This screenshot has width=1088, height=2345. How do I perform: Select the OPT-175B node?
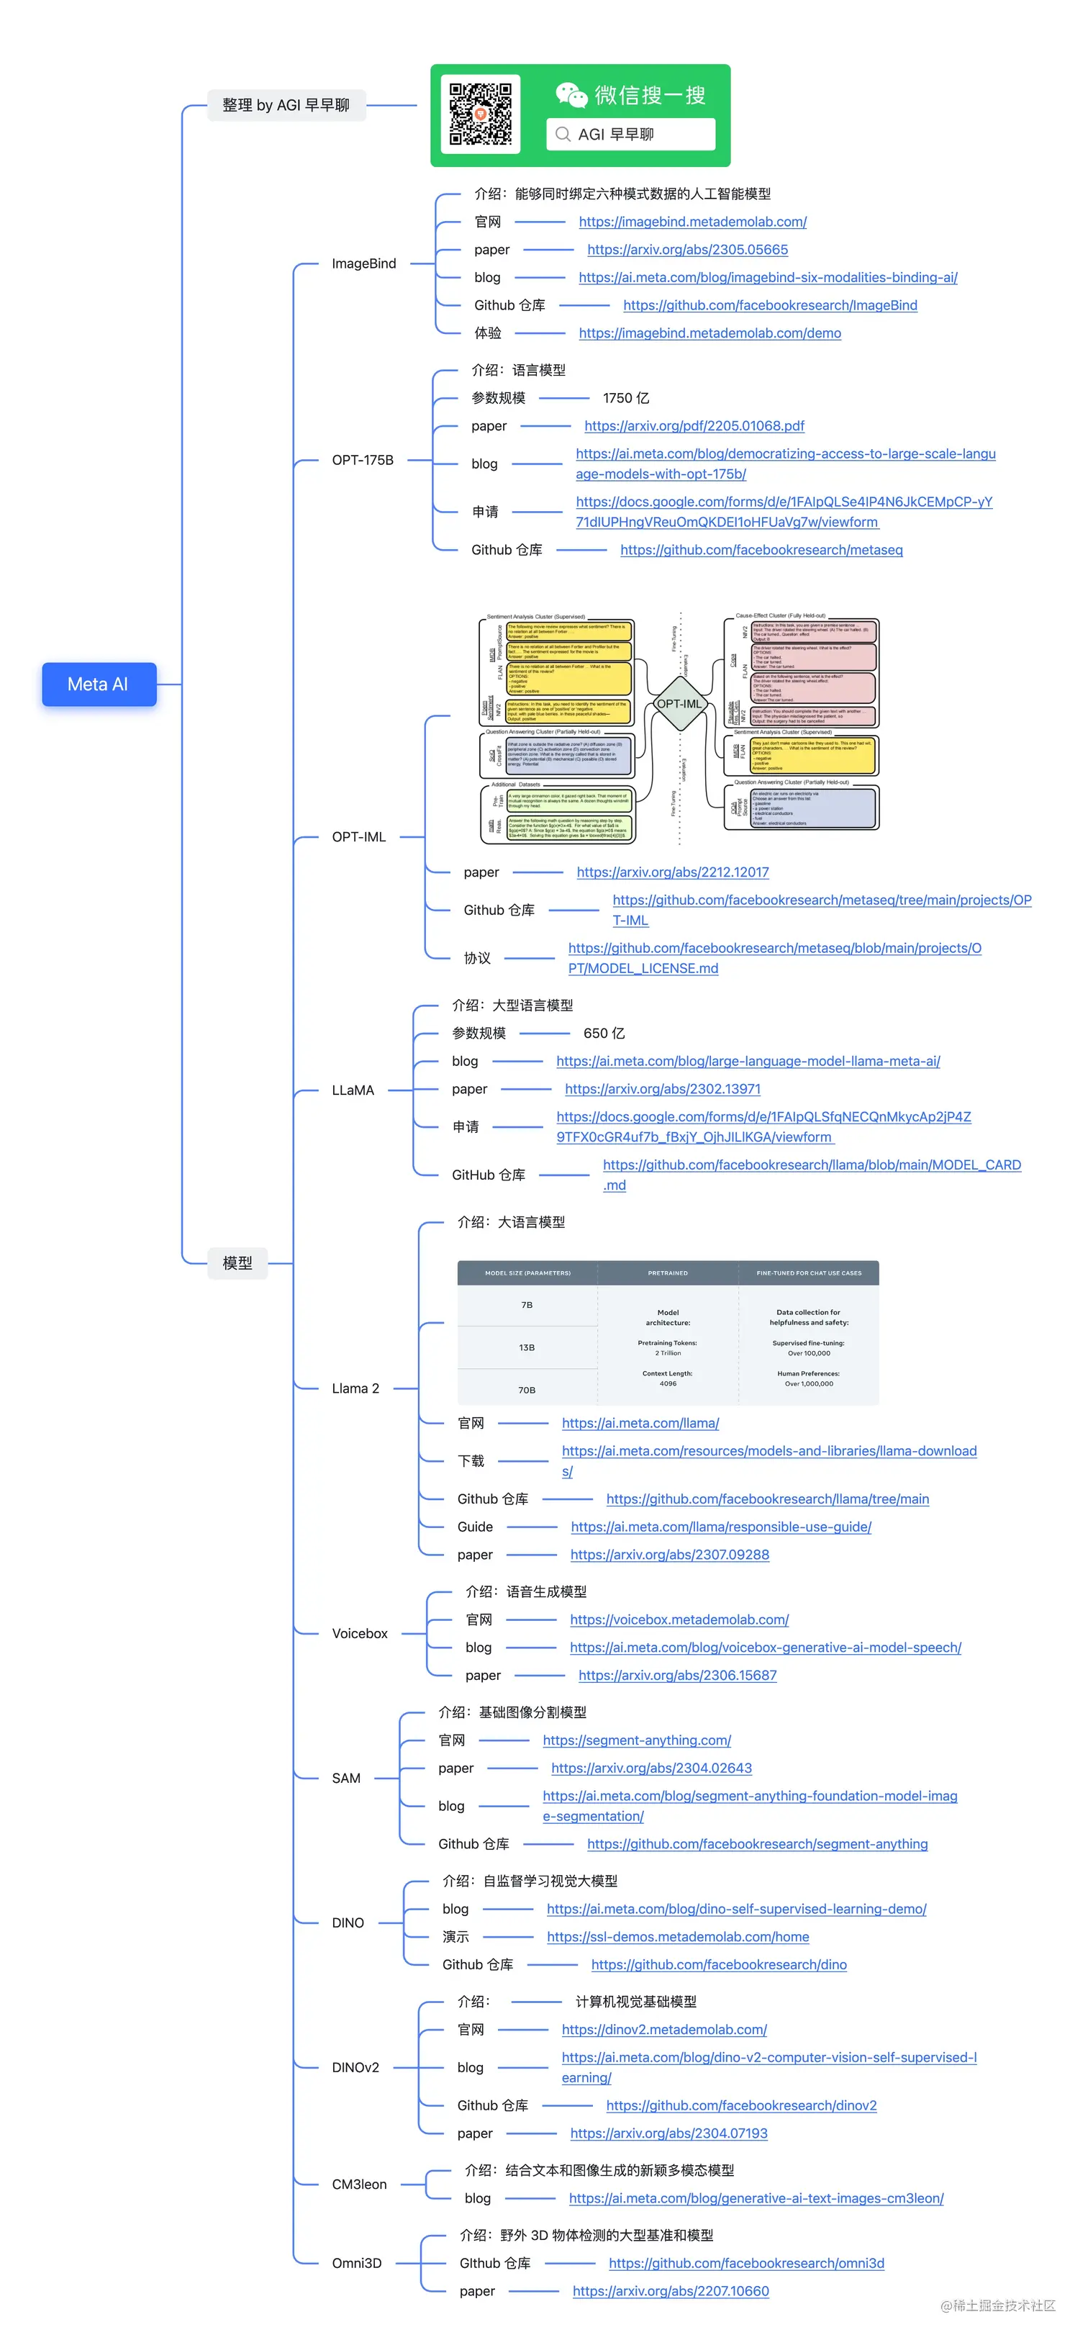click(363, 460)
